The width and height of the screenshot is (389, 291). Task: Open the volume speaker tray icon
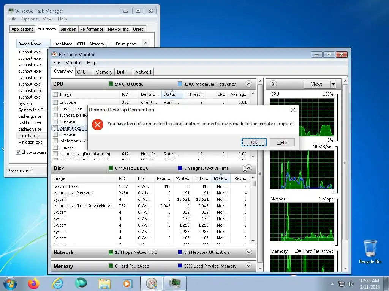click(x=351, y=284)
